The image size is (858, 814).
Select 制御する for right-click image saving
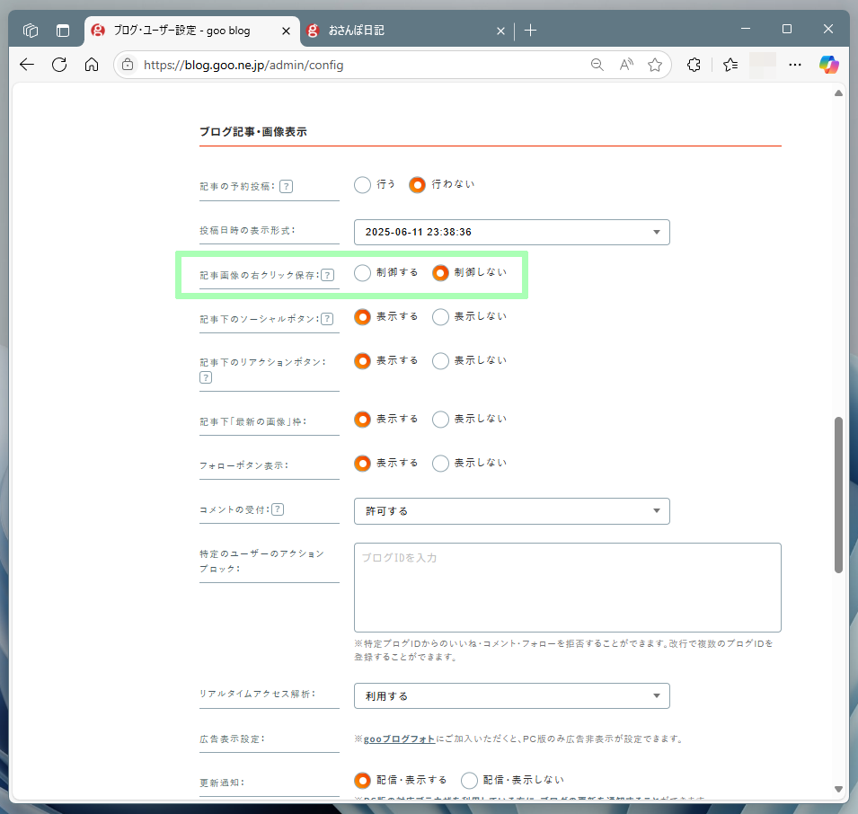[x=363, y=273]
